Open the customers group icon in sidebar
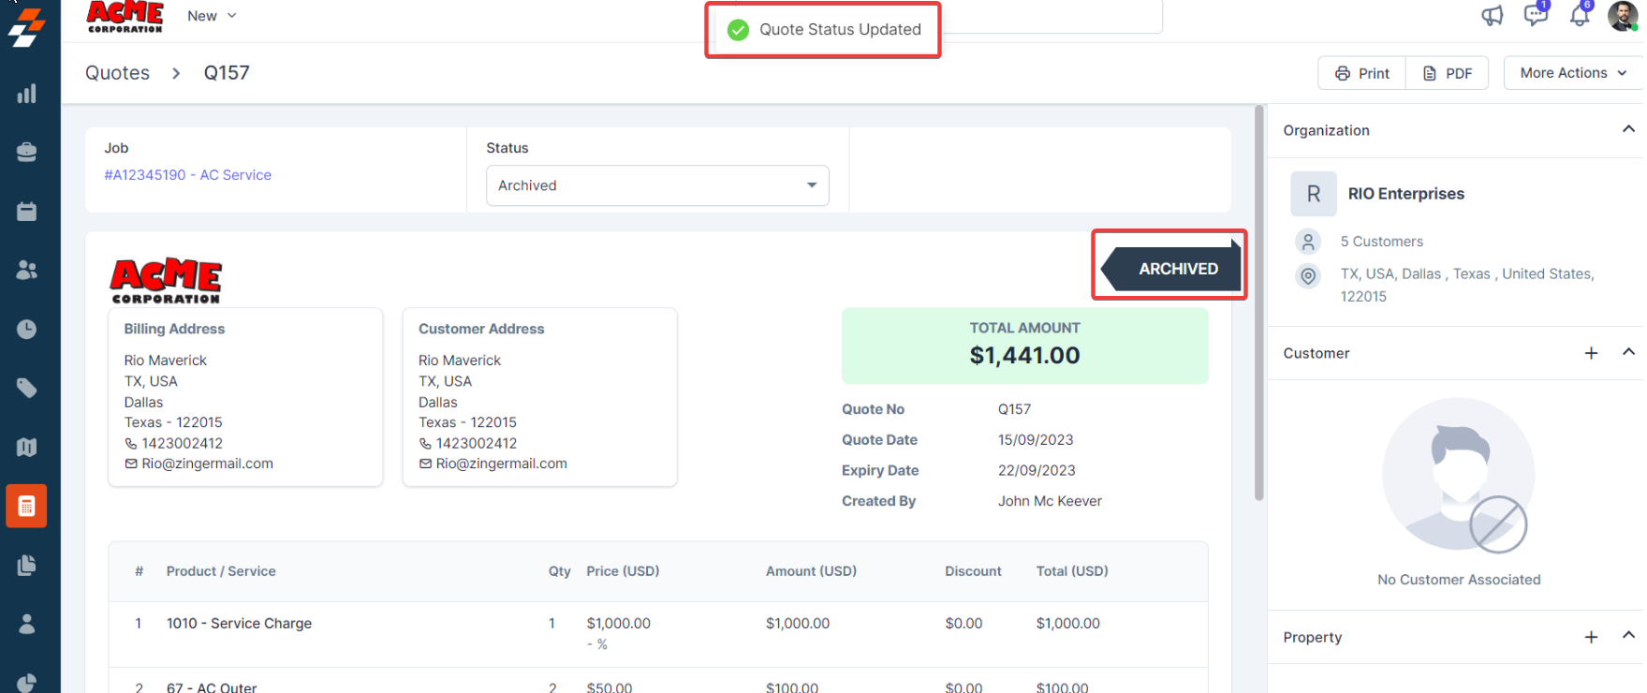 tap(27, 270)
